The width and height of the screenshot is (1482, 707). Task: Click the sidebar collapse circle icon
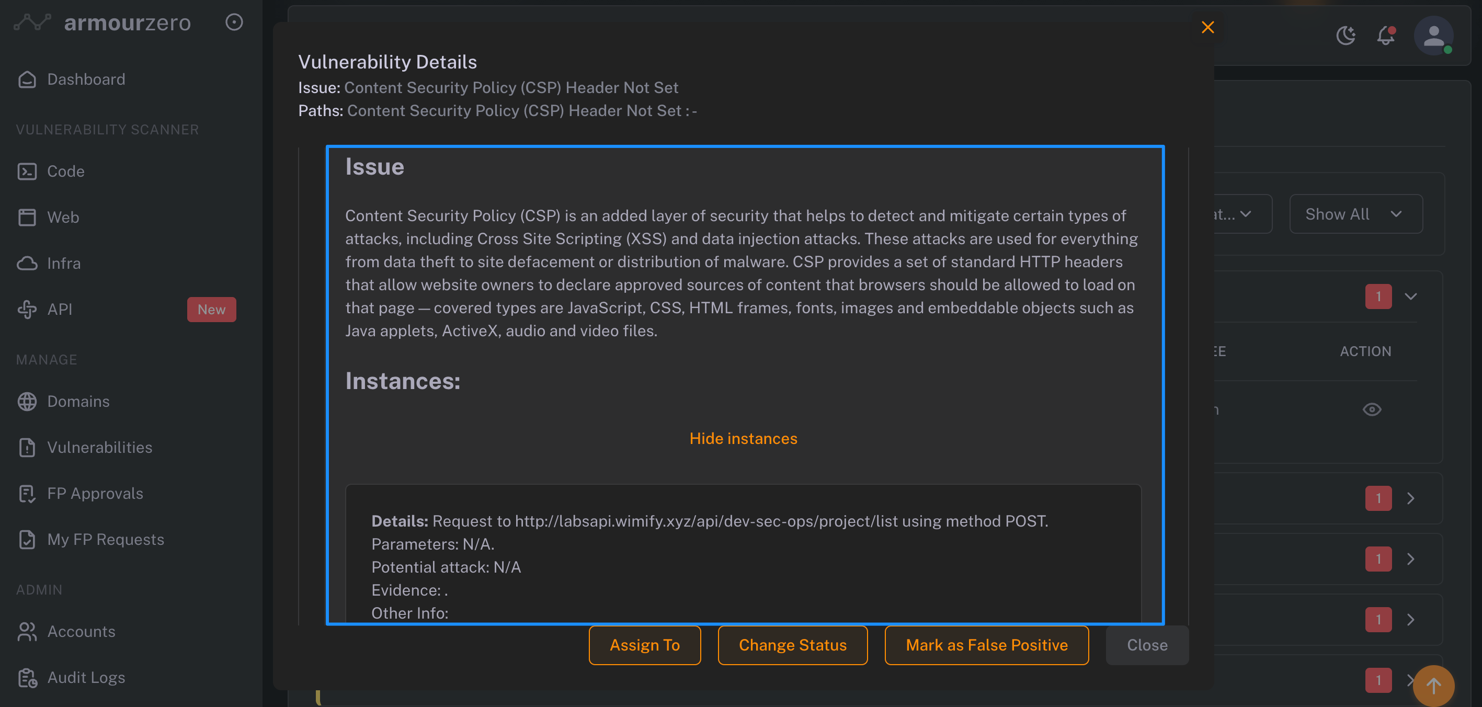[234, 22]
